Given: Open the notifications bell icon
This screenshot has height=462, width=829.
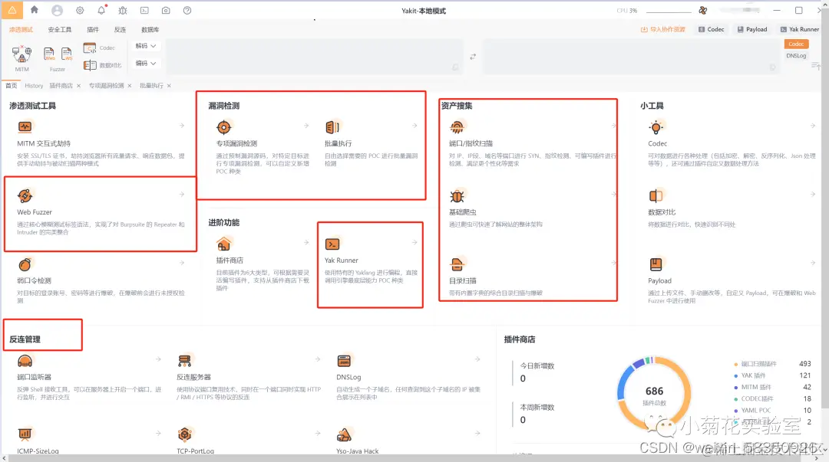Looking at the screenshot, I should [101, 10].
